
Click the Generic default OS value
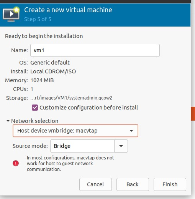pos(50,63)
